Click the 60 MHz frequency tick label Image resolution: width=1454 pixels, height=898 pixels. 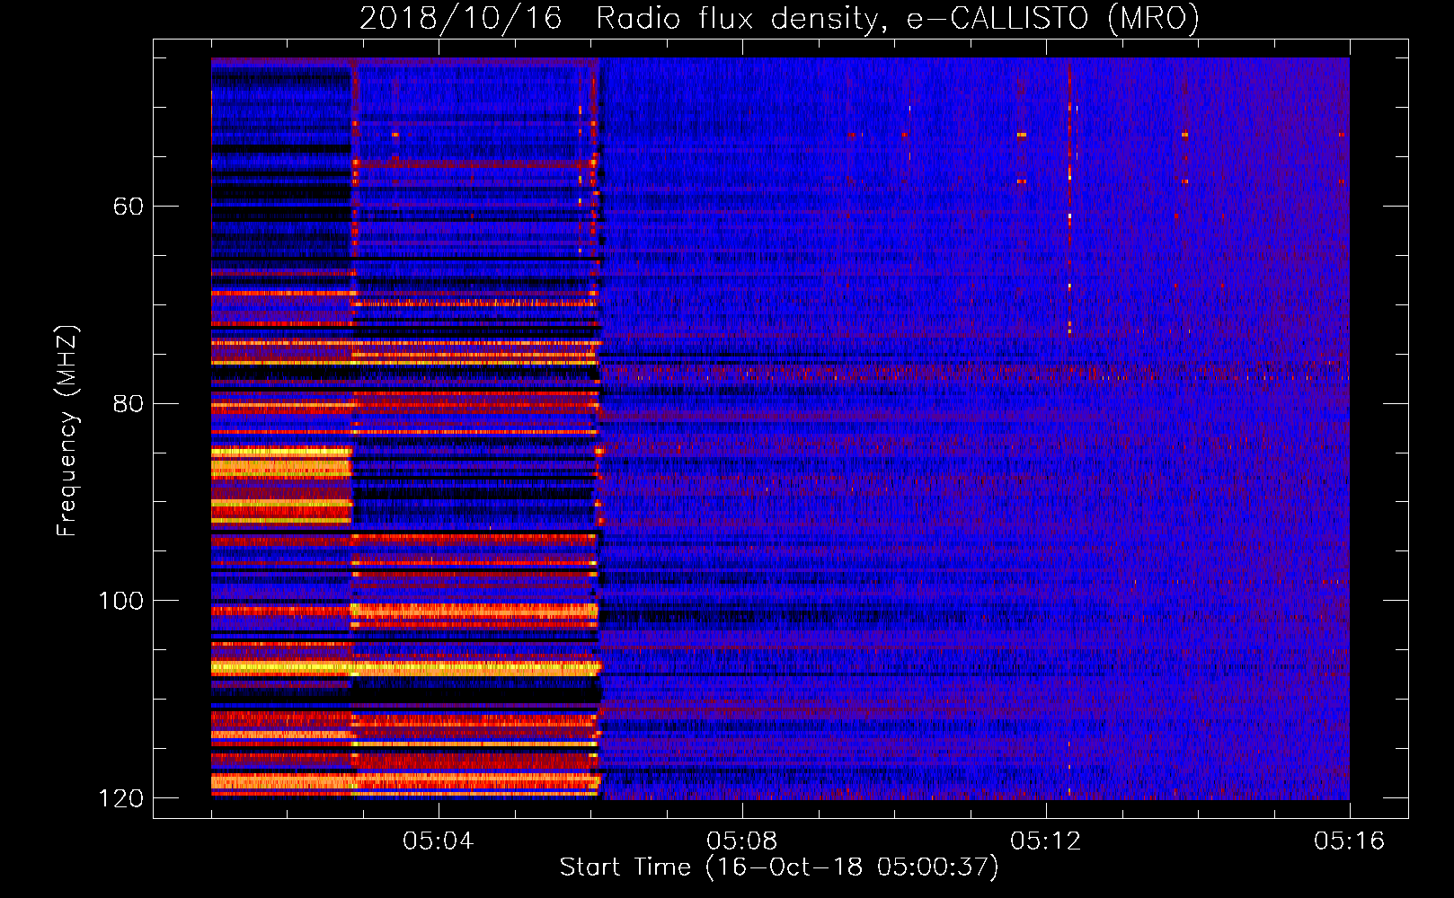click(129, 207)
